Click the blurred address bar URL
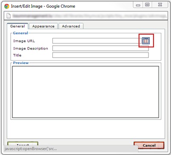 coord(90,16)
